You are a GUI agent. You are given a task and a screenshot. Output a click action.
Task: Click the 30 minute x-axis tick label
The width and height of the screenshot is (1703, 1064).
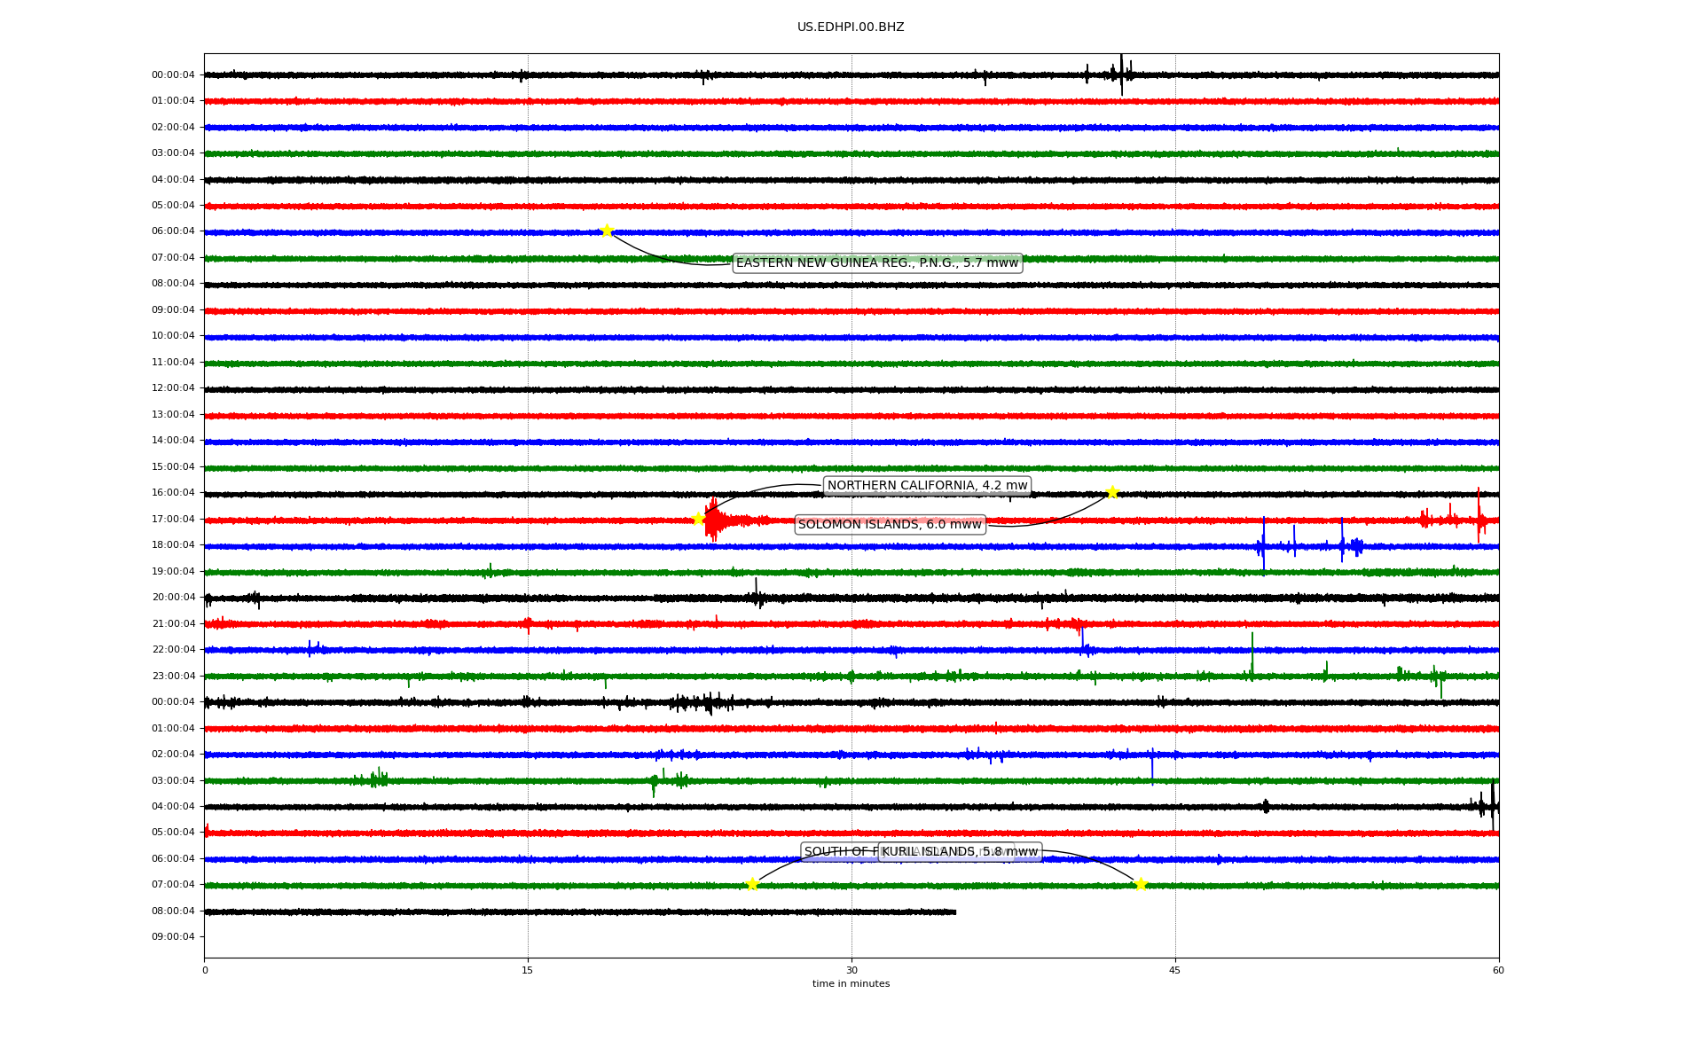[x=851, y=970]
